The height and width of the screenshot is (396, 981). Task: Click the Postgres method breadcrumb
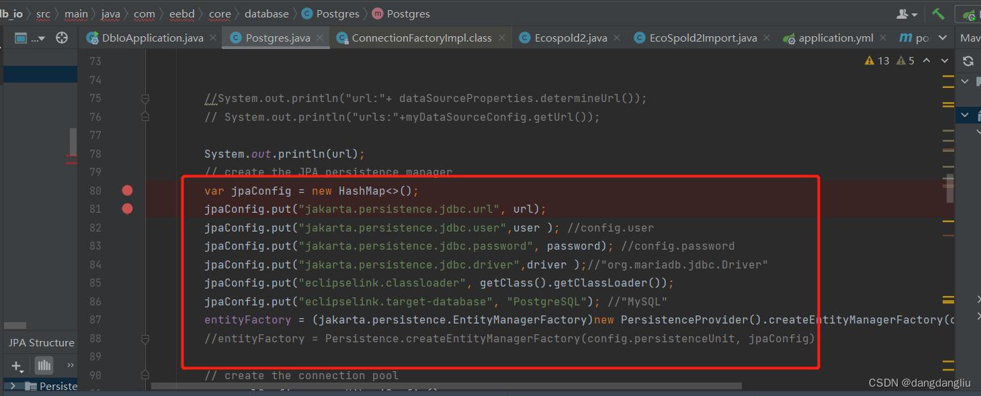click(401, 13)
